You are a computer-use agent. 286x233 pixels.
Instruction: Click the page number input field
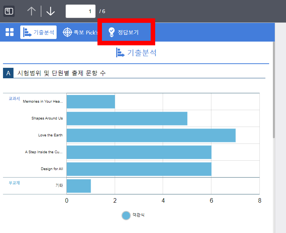click(81, 11)
